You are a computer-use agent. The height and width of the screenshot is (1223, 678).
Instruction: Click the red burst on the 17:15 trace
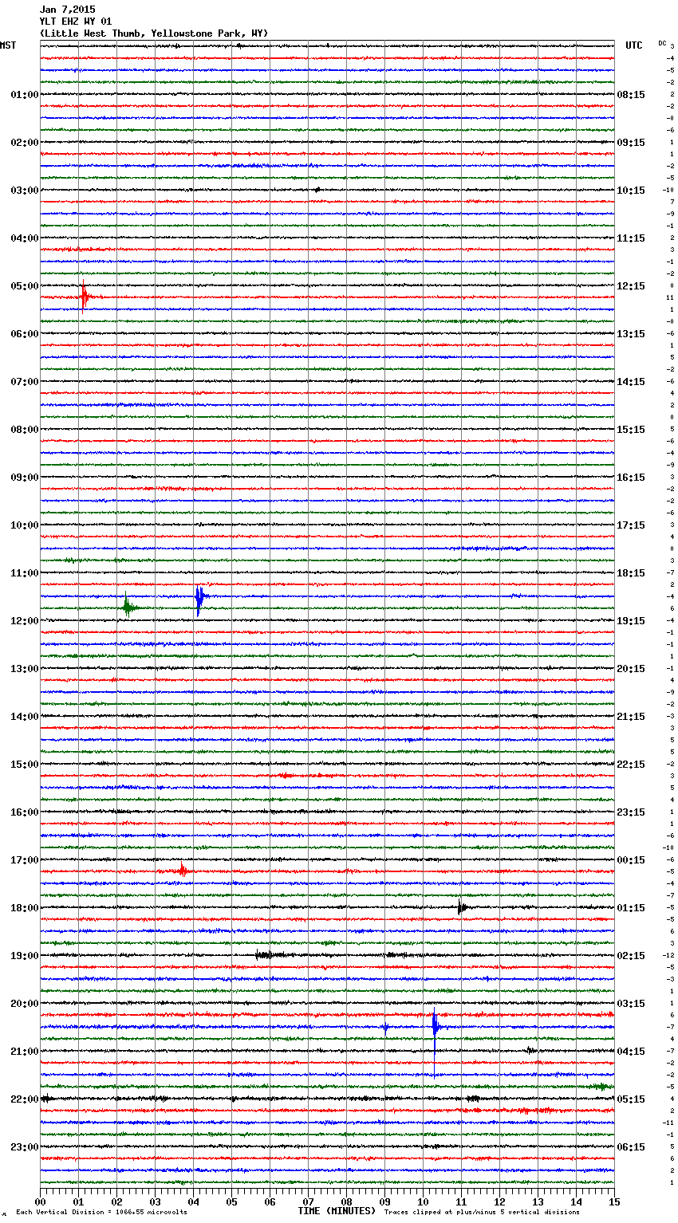[x=183, y=871]
